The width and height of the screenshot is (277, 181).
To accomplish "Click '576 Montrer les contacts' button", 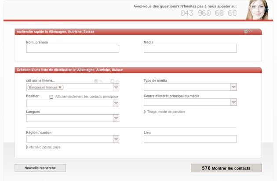I will point(226,168).
